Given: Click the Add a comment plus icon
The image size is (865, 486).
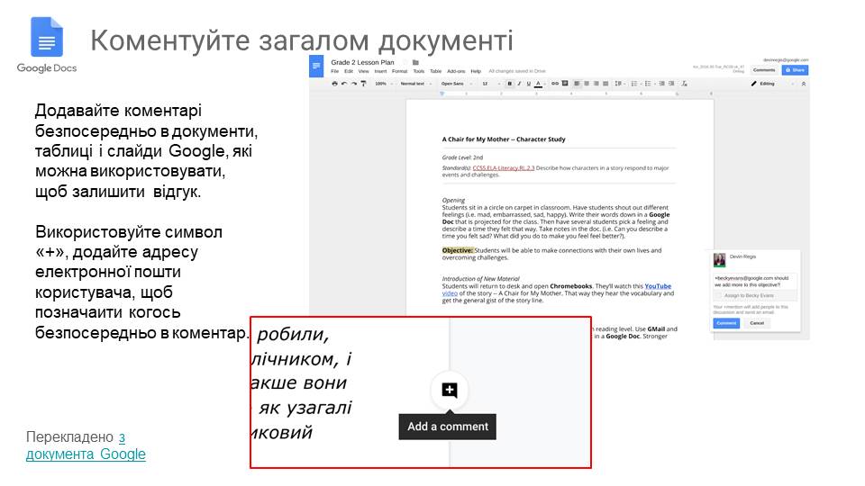Looking at the screenshot, I should [x=450, y=391].
